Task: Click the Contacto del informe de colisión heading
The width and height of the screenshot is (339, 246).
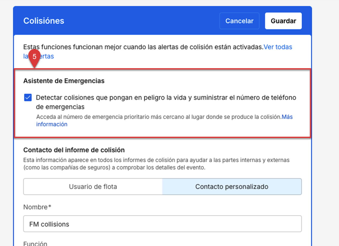Action: click(74, 150)
